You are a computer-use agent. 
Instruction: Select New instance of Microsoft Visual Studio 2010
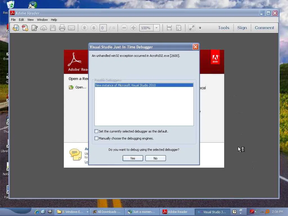click(x=144, y=85)
